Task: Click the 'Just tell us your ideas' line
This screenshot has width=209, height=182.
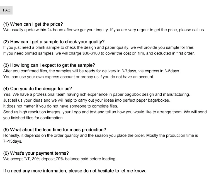Action: (x=86, y=100)
